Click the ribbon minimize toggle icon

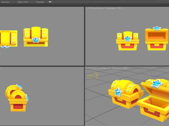(x=50, y=2)
